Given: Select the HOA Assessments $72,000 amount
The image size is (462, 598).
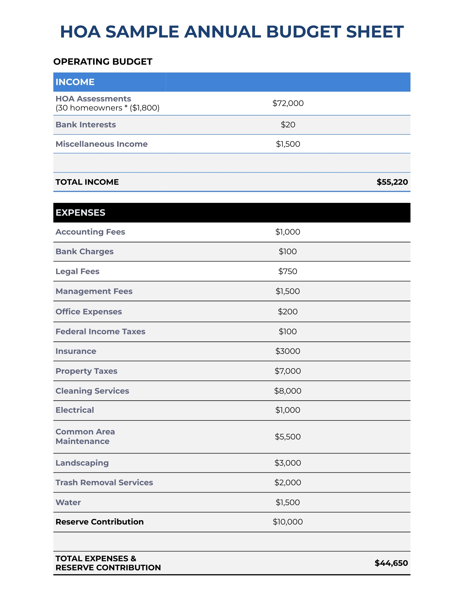Looking at the screenshot, I should (x=288, y=103).
